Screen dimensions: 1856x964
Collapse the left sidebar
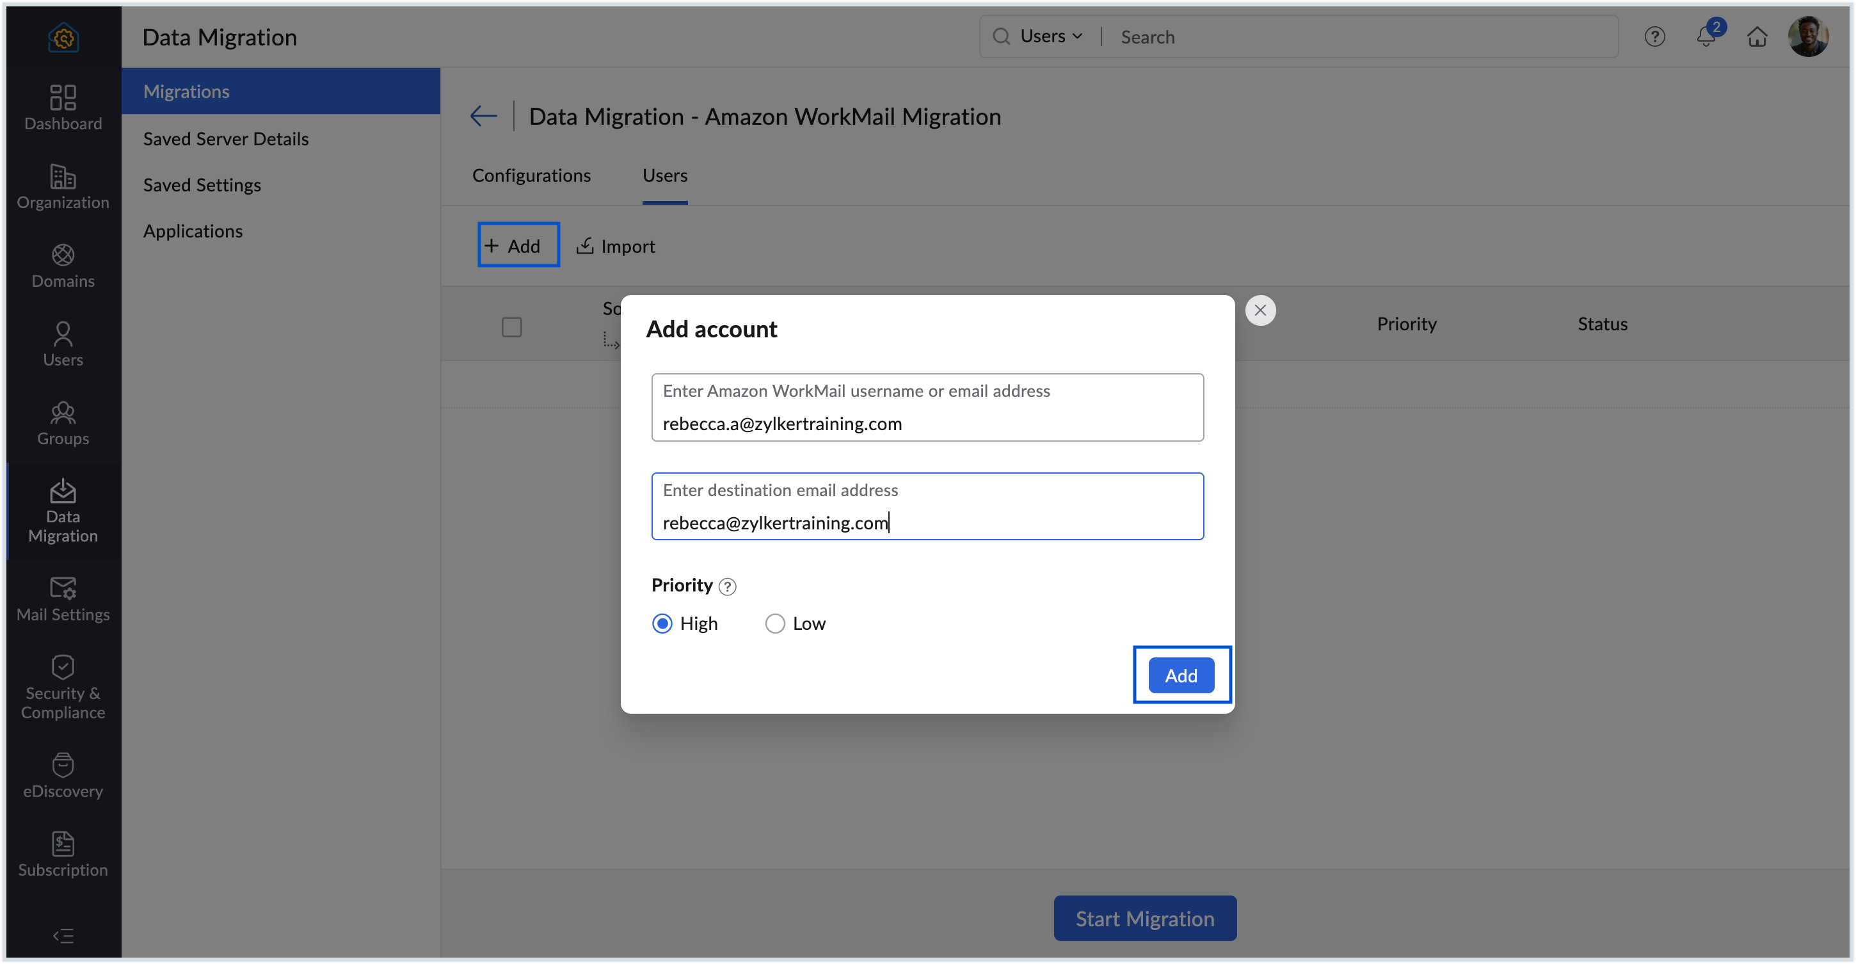(x=63, y=936)
